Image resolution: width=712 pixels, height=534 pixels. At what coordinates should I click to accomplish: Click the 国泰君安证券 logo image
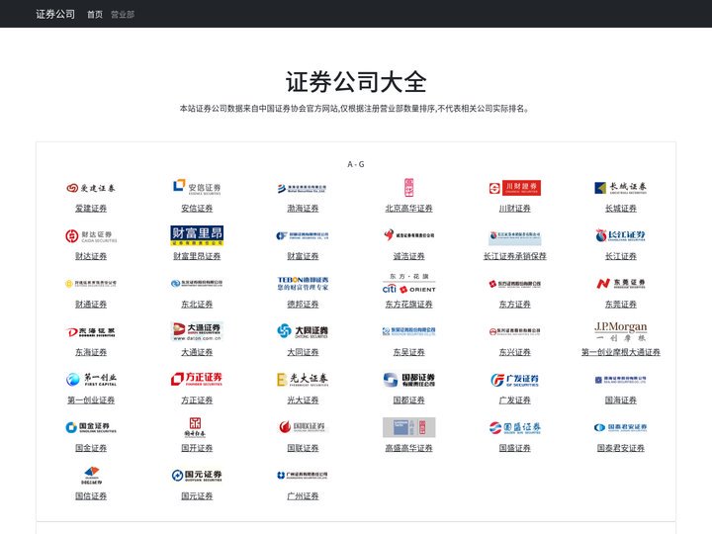pyautogui.click(x=621, y=428)
